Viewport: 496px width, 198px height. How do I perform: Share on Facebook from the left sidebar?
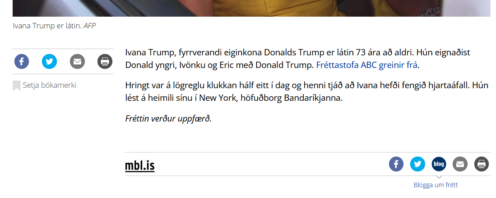click(22, 62)
